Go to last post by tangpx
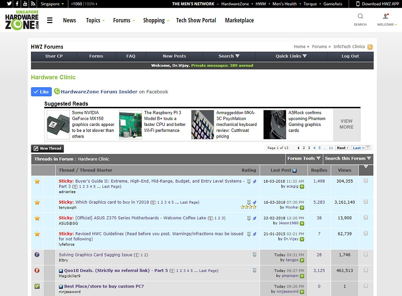Image resolution: width=402 pixels, height=296 pixels. [302, 260]
